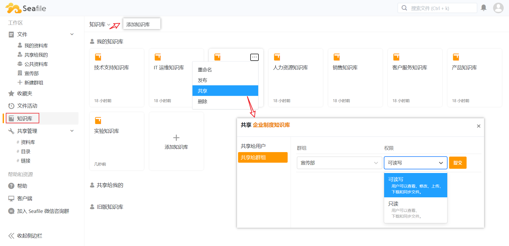Collapse sidebar with double-arrow icon
Viewport: 509px width, 246px height.
point(11,236)
